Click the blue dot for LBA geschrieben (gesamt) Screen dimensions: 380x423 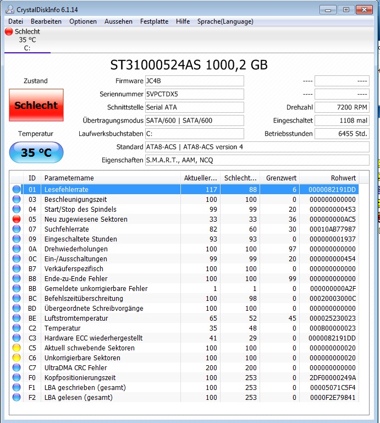coord(16,387)
